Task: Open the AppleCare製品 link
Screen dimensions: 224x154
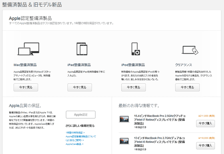Action: click(x=74, y=144)
